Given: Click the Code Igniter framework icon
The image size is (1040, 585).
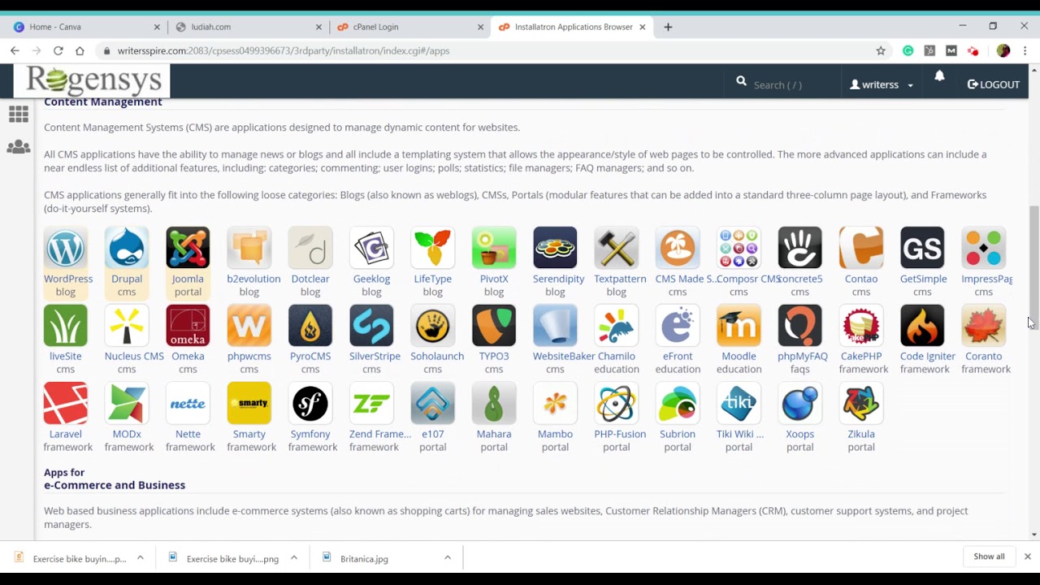Looking at the screenshot, I should (922, 326).
